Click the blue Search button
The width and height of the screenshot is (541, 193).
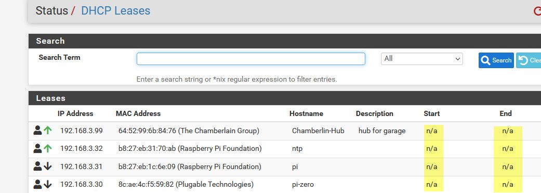tap(496, 60)
